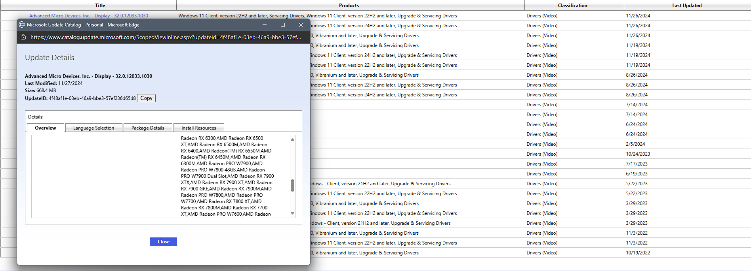Sort by the Last Updated column header
The height and width of the screenshot is (271, 751).
point(687,6)
